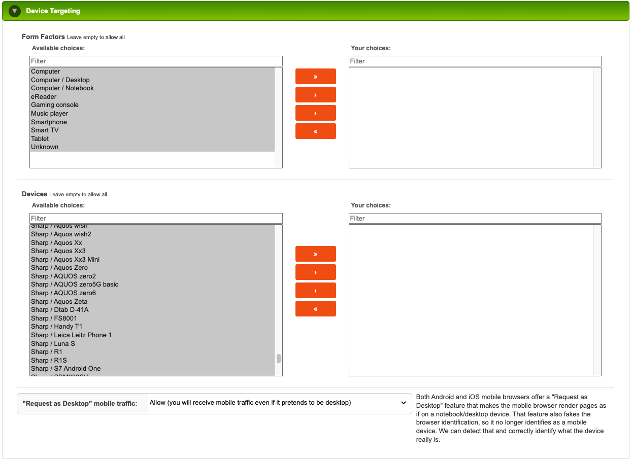Image resolution: width=632 pixels, height=460 pixels.
Task: Collapse the Device Targeting panel
Action: pos(14,11)
